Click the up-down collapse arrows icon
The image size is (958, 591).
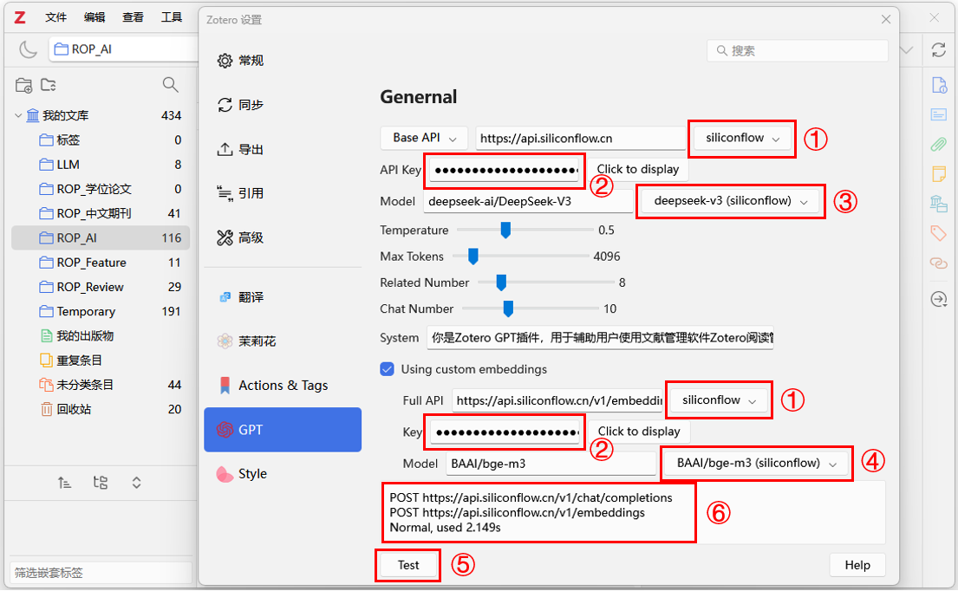[136, 483]
